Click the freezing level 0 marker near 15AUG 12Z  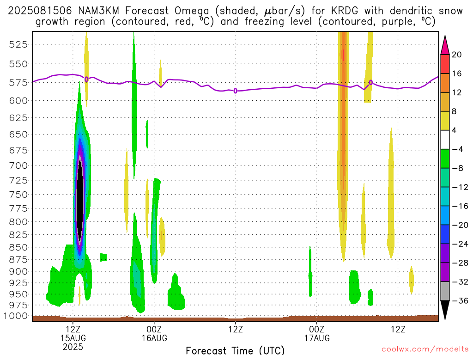coord(86,79)
